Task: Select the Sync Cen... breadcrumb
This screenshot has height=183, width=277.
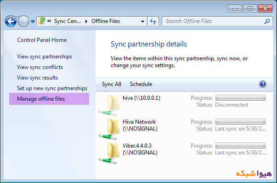Action: point(68,21)
